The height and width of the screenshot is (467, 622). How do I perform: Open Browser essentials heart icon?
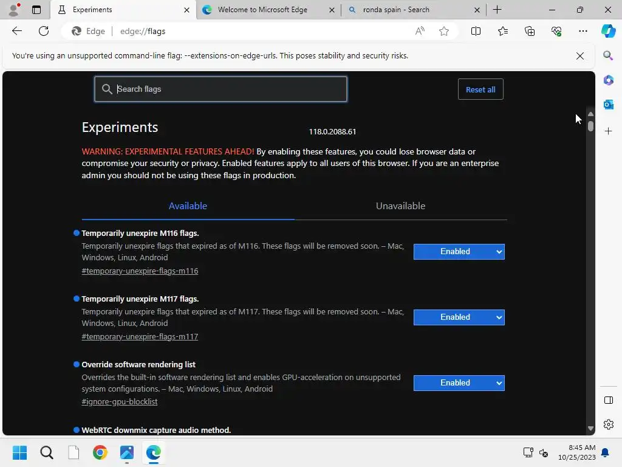556,31
